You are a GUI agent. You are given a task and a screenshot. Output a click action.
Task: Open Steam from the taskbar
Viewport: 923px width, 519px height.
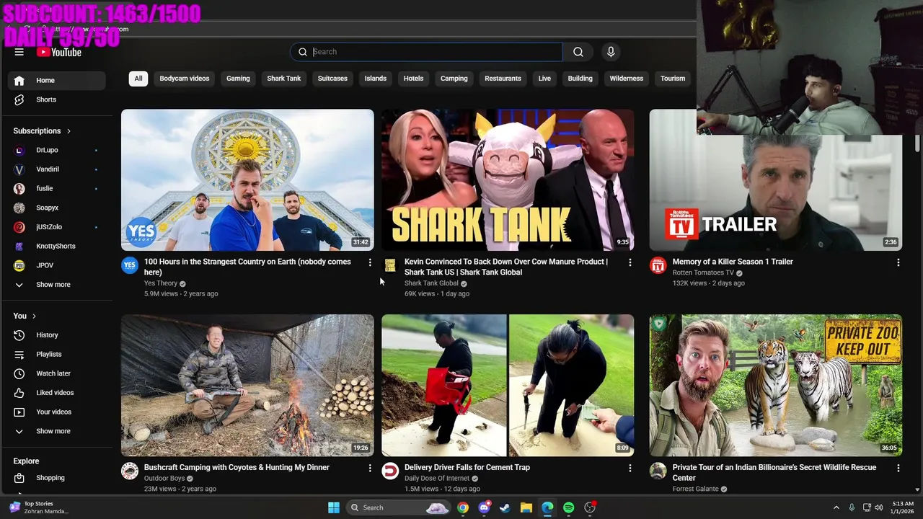point(505,507)
